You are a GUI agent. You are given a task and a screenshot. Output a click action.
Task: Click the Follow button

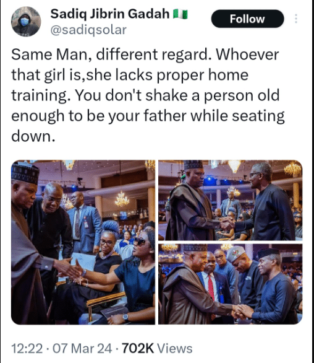point(247,19)
